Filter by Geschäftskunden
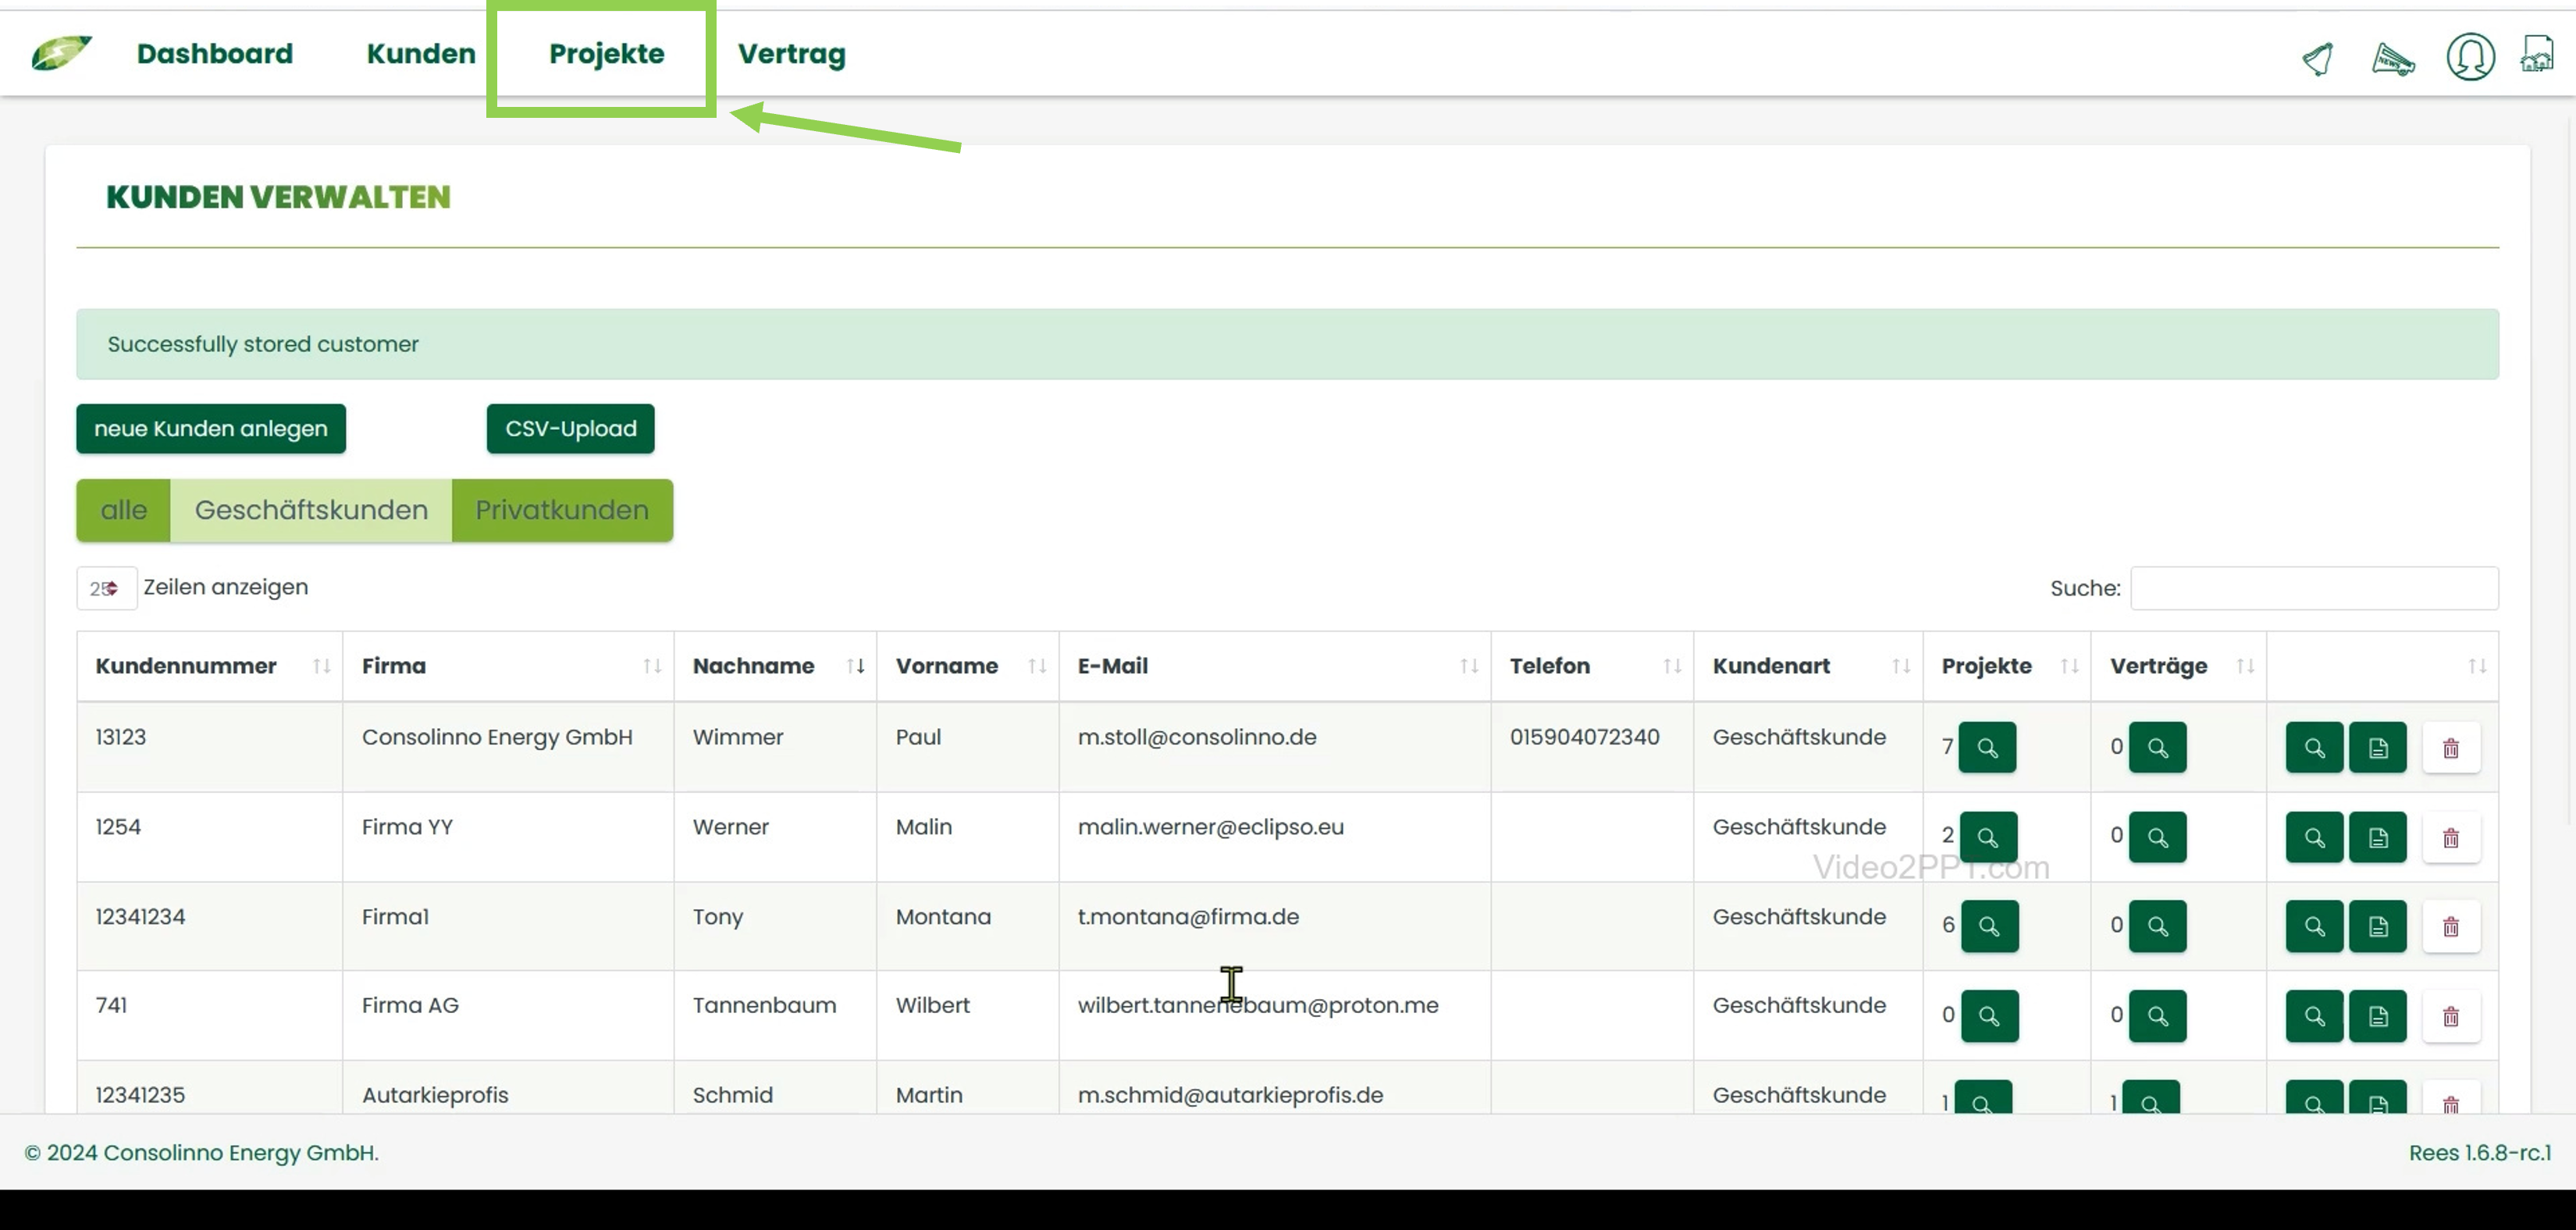This screenshot has height=1230, width=2576. pos(311,510)
